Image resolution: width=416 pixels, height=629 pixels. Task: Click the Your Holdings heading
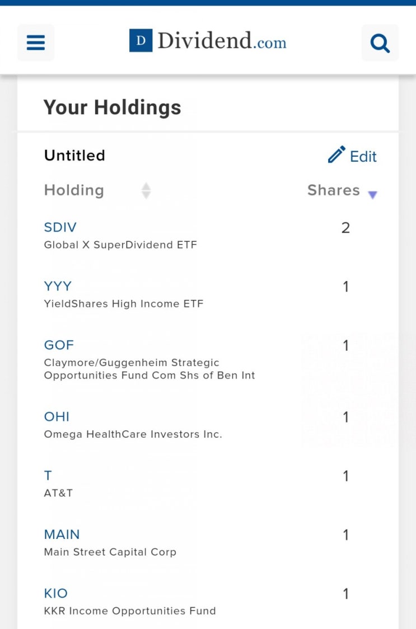click(113, 107)
